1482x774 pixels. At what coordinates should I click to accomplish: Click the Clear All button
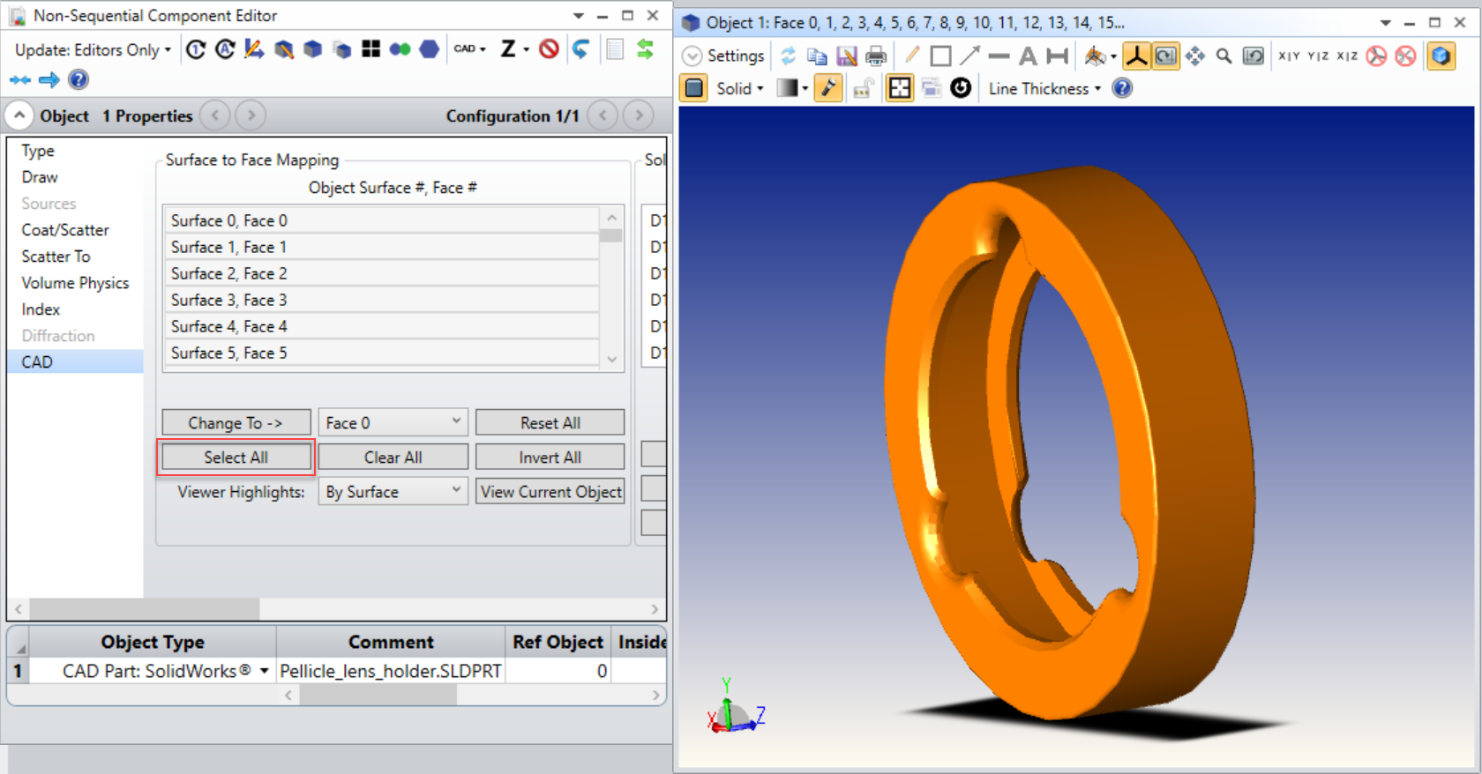pyautogui.click(x=393, y=458)
